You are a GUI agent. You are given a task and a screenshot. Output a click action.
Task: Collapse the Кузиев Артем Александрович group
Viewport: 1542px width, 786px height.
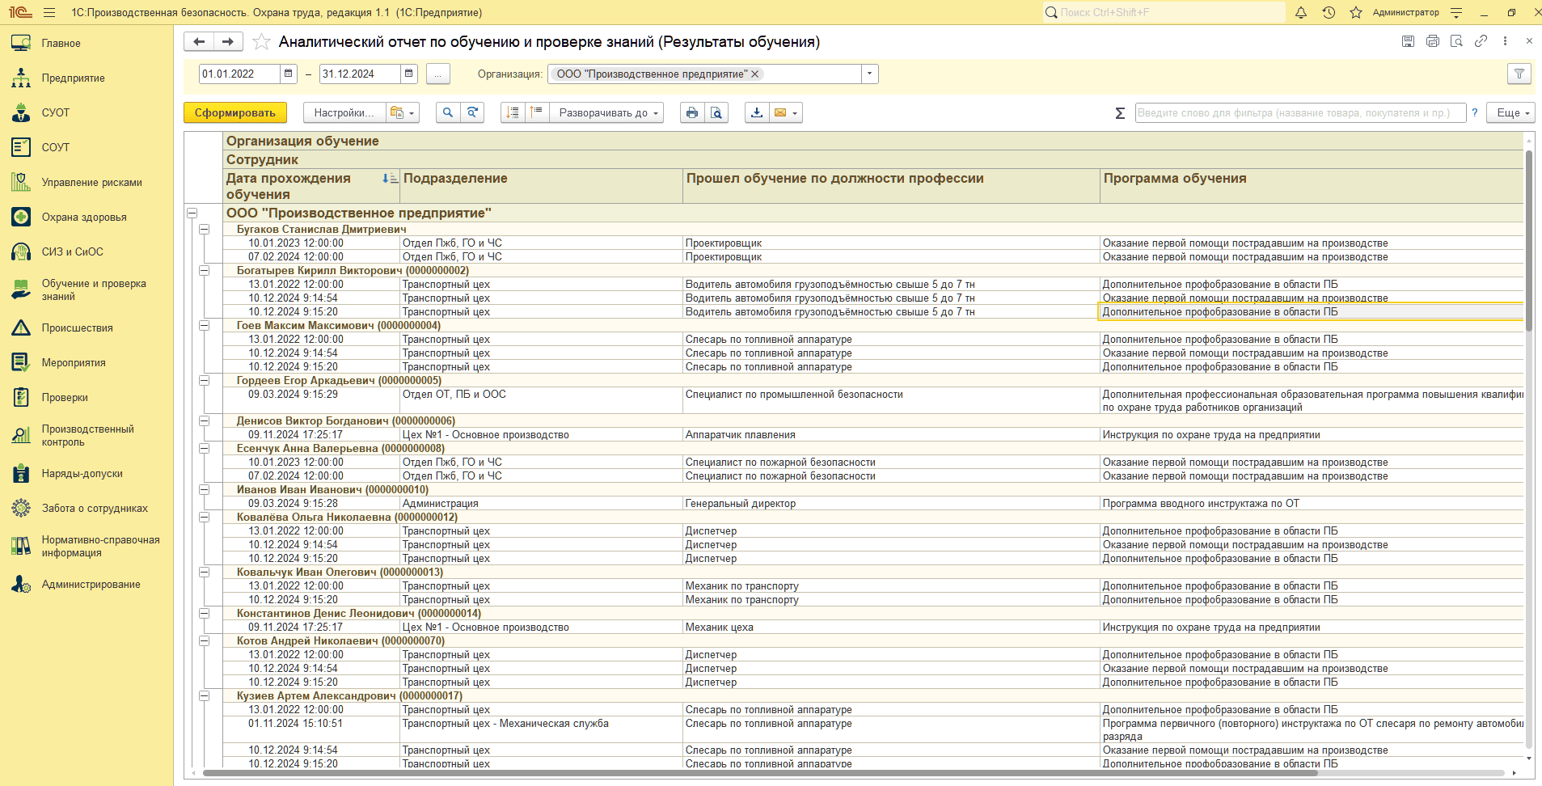pos(205,696)
